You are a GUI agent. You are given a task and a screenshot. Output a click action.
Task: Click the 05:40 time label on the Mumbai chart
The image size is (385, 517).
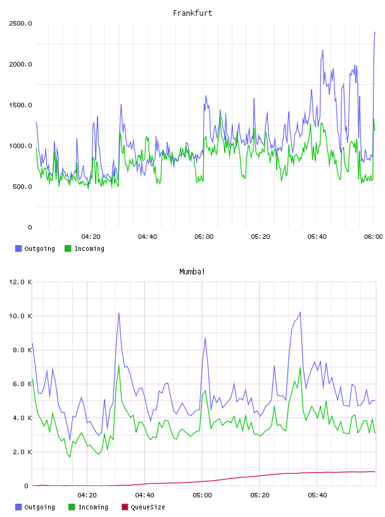pyautogui.click(x=317, y=495)
